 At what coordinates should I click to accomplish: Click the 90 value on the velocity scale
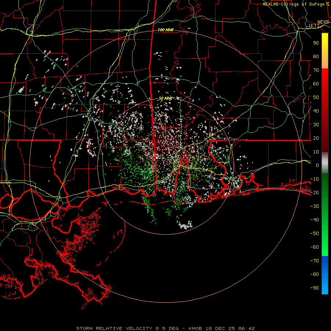coord(316,43)
